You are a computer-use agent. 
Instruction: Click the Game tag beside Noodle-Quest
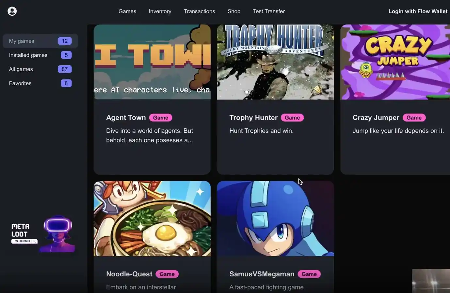point(167,274)
